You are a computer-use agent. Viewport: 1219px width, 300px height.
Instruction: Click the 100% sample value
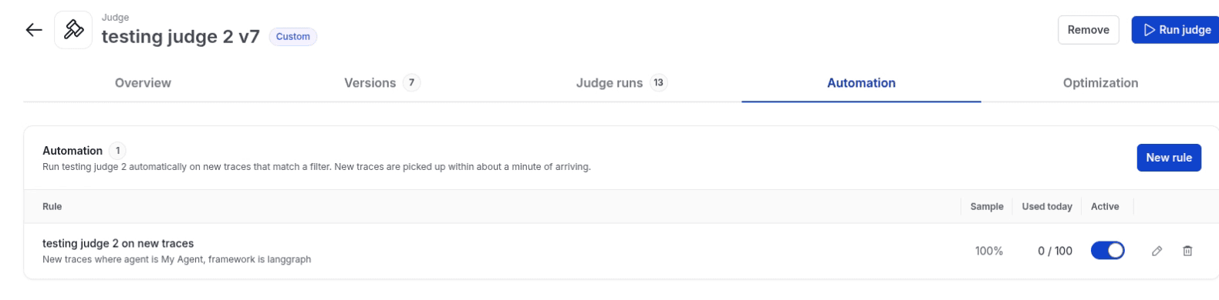(988, 251)
